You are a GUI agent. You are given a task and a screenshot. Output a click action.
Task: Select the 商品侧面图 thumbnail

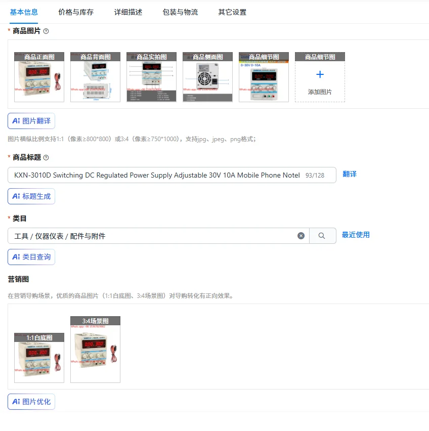[207, 77]
